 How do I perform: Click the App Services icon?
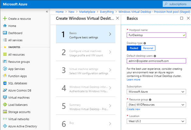click(x=5, y=69)
